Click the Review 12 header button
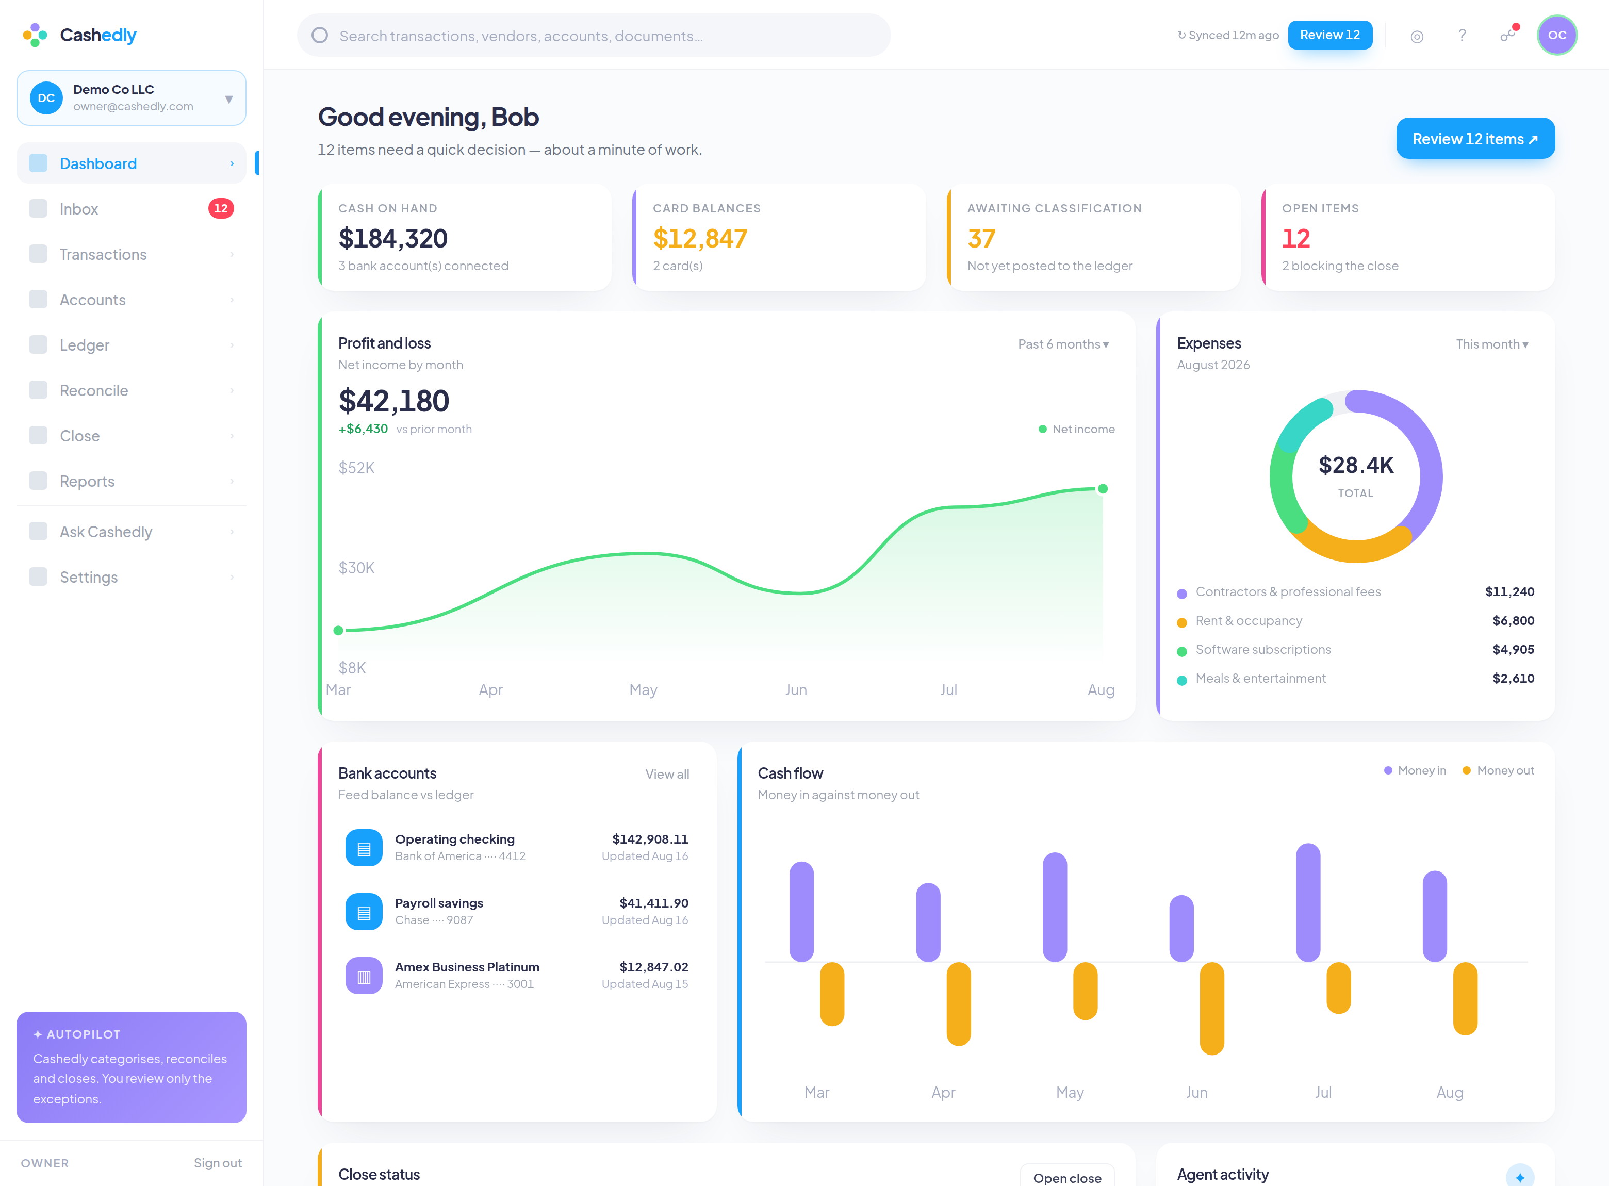The image size is (1609, 1186). [x=1329, y=35]
